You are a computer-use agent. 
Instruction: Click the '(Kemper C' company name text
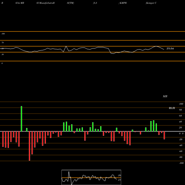point(151,3)
